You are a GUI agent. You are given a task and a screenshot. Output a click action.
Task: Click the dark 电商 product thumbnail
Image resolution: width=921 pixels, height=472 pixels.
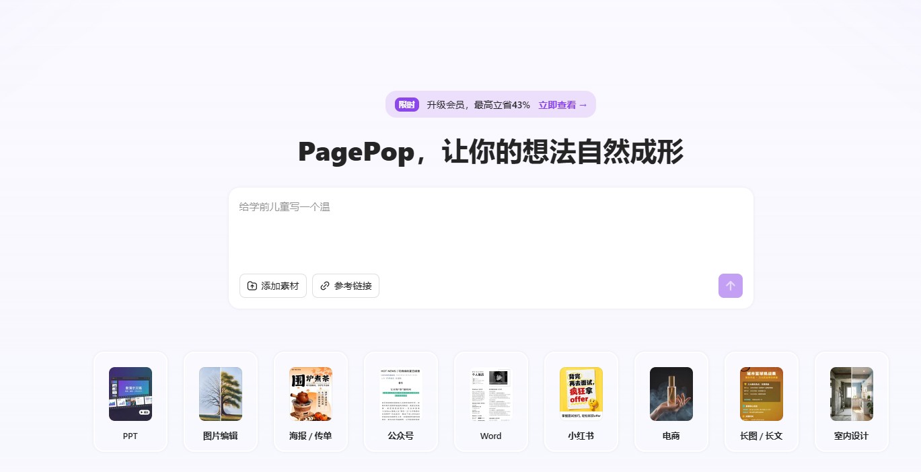pyautogui.click(x=671, y=394)
